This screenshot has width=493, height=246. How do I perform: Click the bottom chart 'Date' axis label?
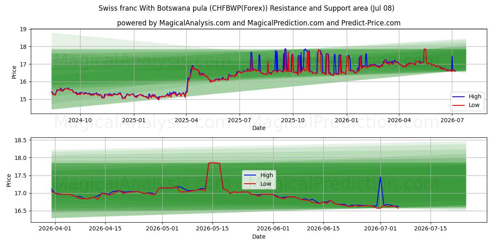[x=259, y=237]
